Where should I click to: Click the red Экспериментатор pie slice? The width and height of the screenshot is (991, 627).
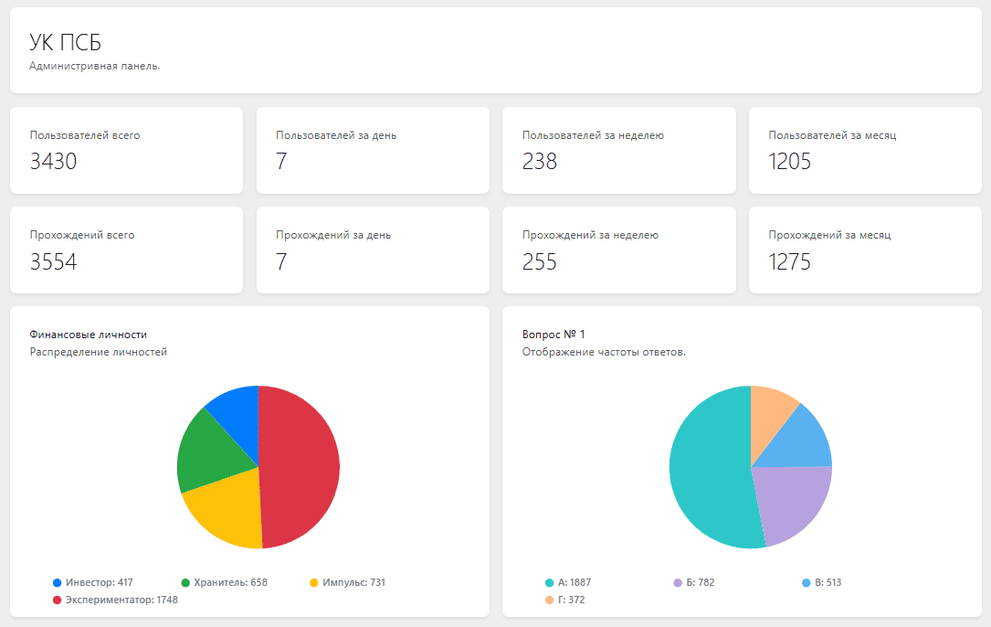[301, 466]
